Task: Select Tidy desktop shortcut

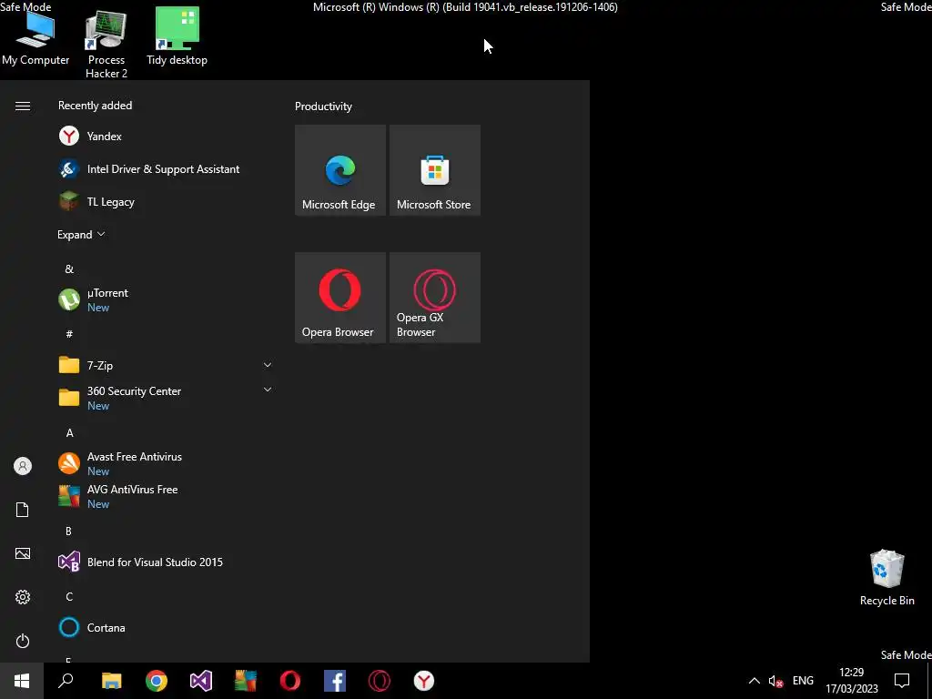Action: 177,36
